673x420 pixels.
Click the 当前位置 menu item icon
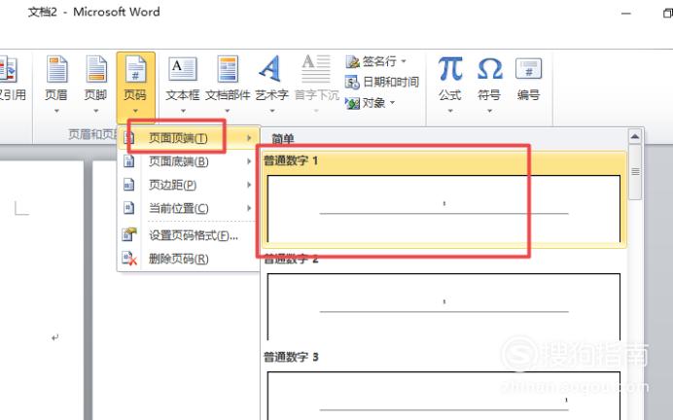pos(128,208)
